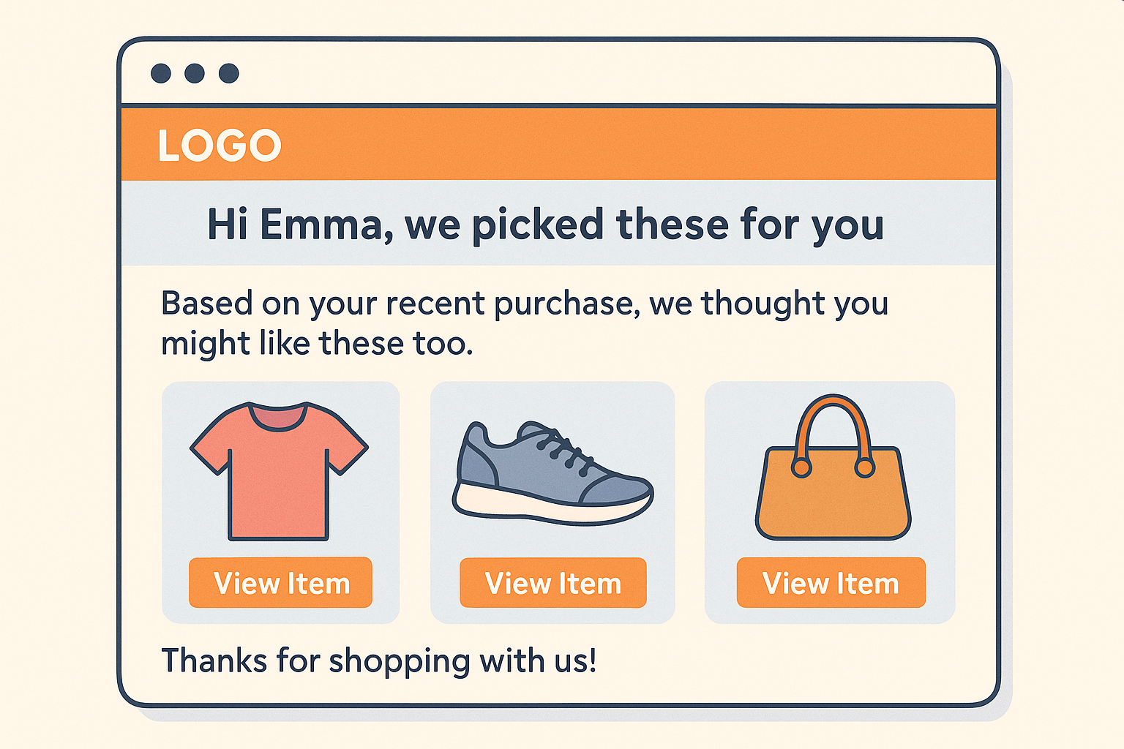This screenshot has width=1124, height=749.
Task: Click the t-shirt's collar
Action: (277, 415)
